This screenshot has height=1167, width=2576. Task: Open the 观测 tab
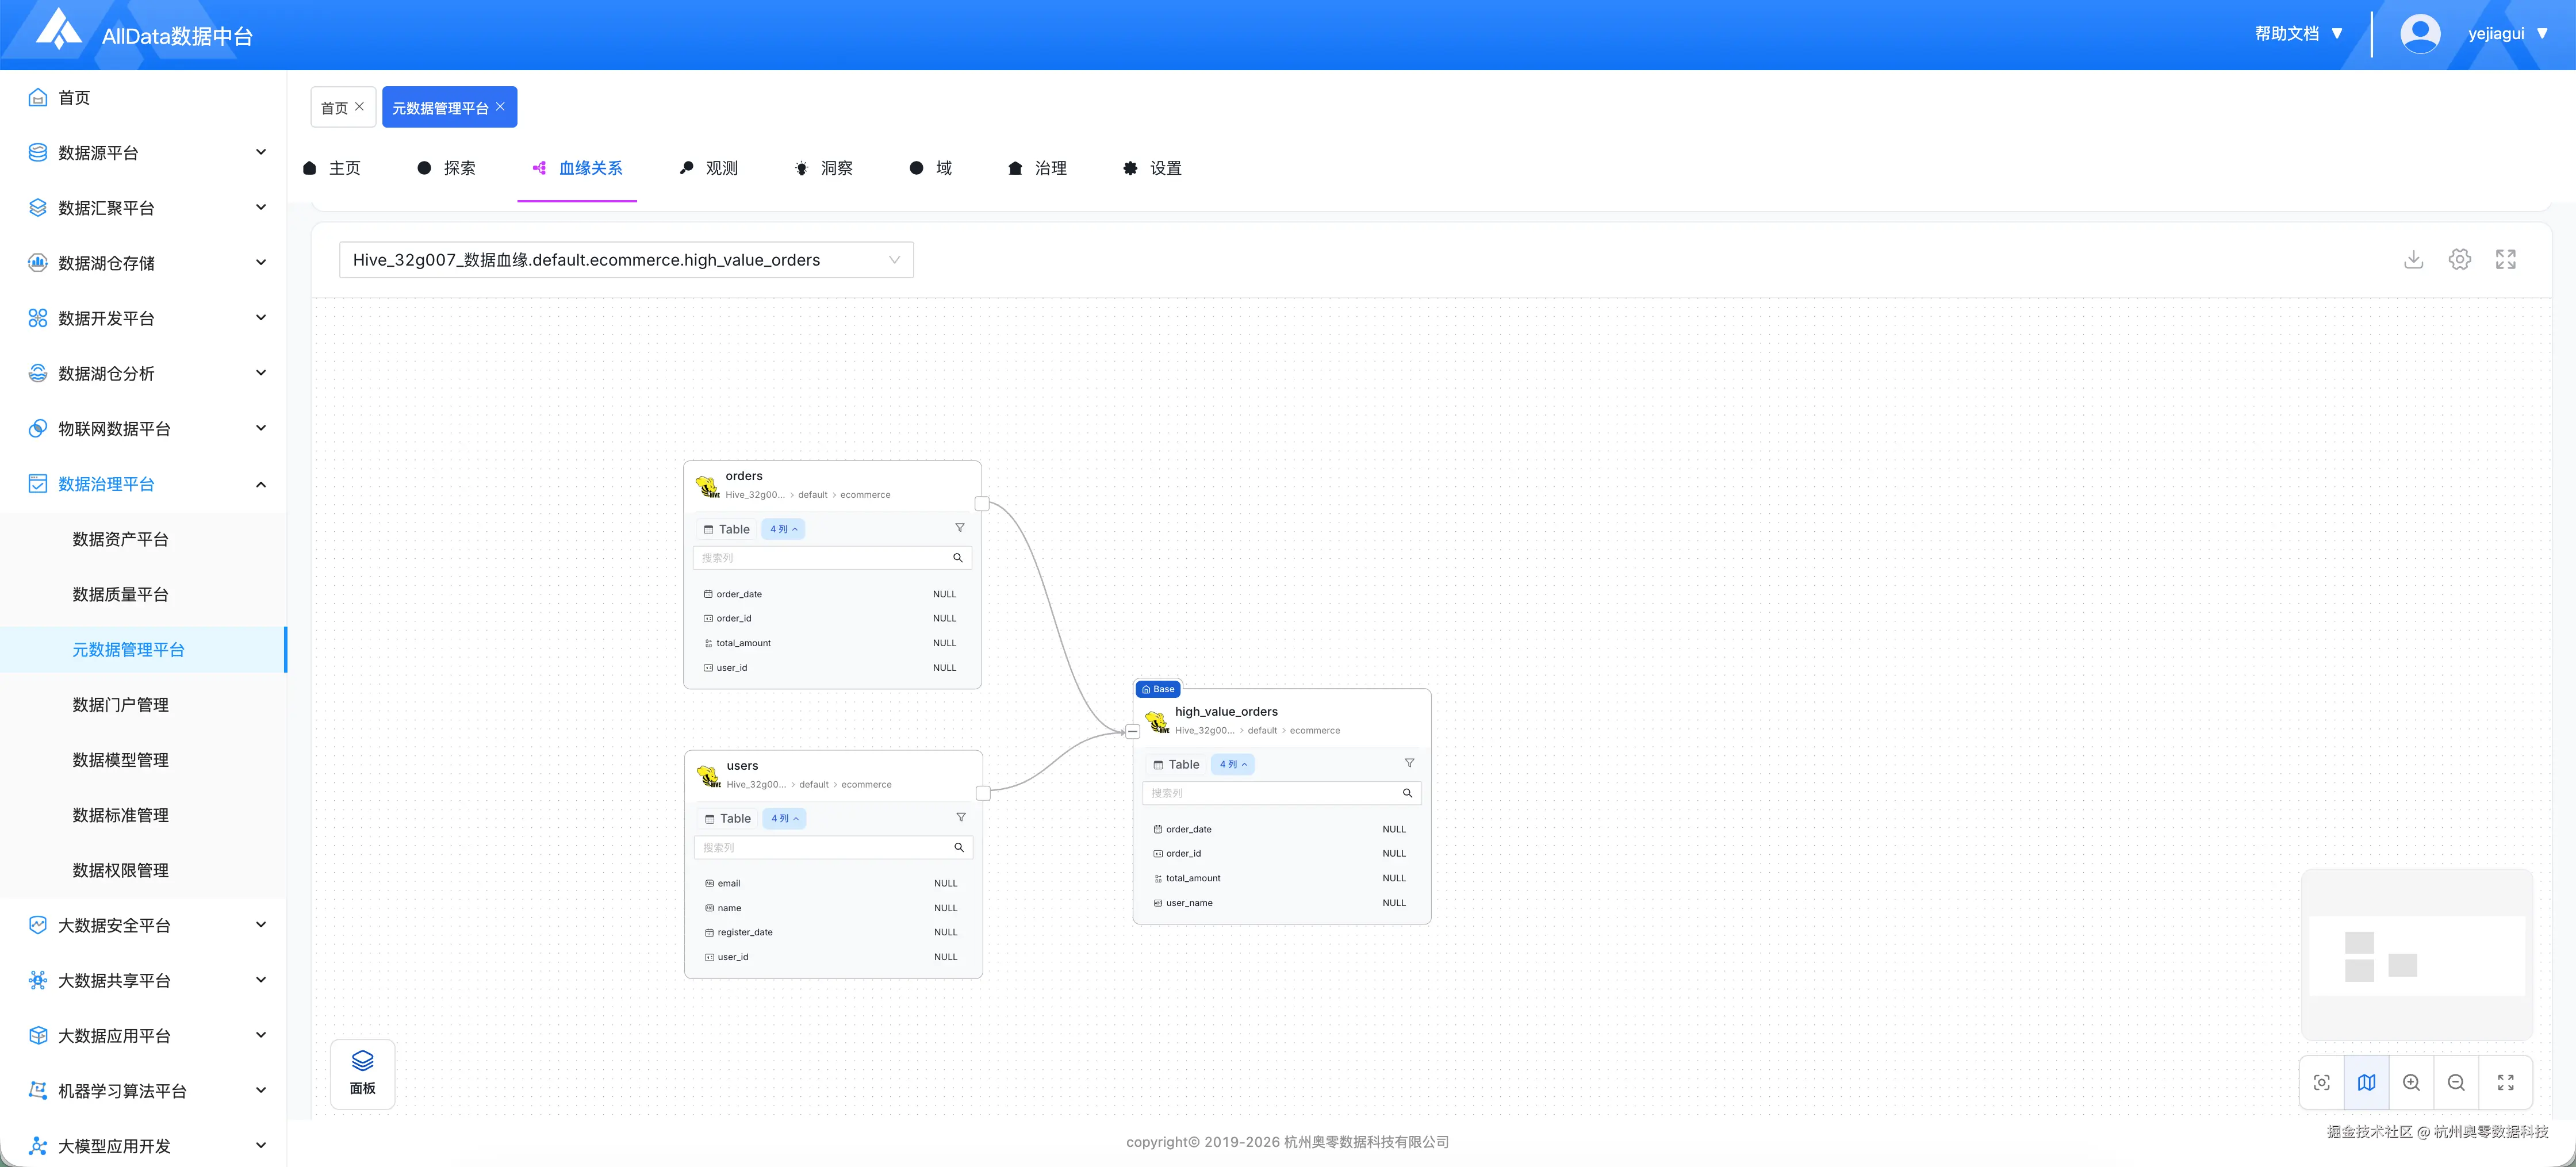tap(709, 168)
